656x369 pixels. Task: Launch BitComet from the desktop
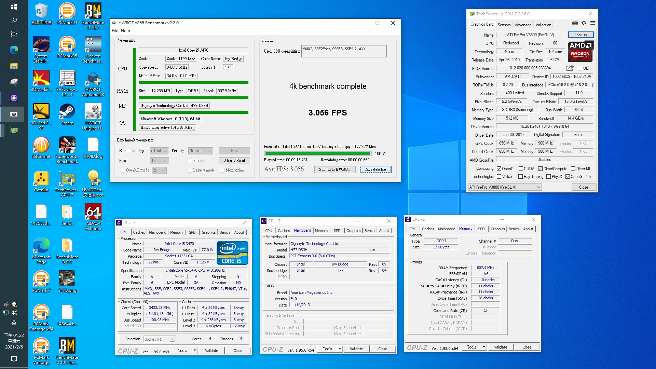(x=41, y=148)
